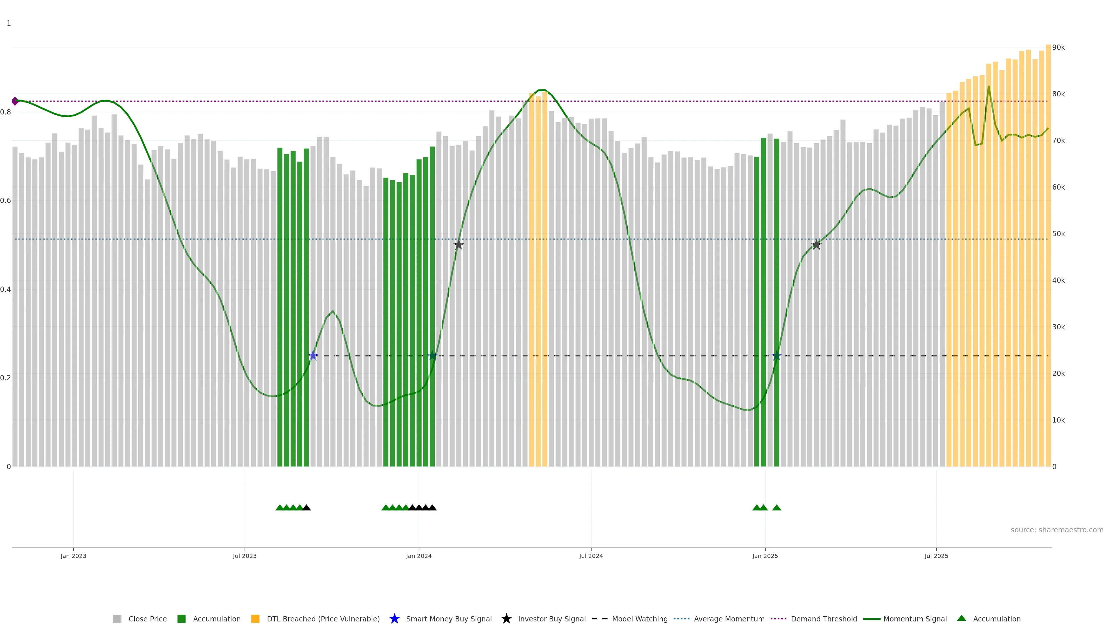This screenshot has height=629, width=1118.
Task: Click the orange DTL Breached legend swatch
Action: tap(255, 619)
